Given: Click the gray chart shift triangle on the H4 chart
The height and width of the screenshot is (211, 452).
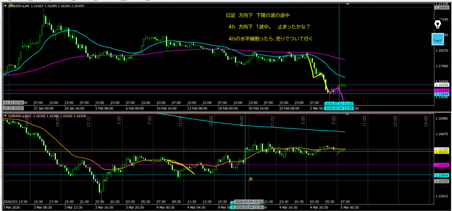Looking at the screenshot, I should (x=348, y=4).
